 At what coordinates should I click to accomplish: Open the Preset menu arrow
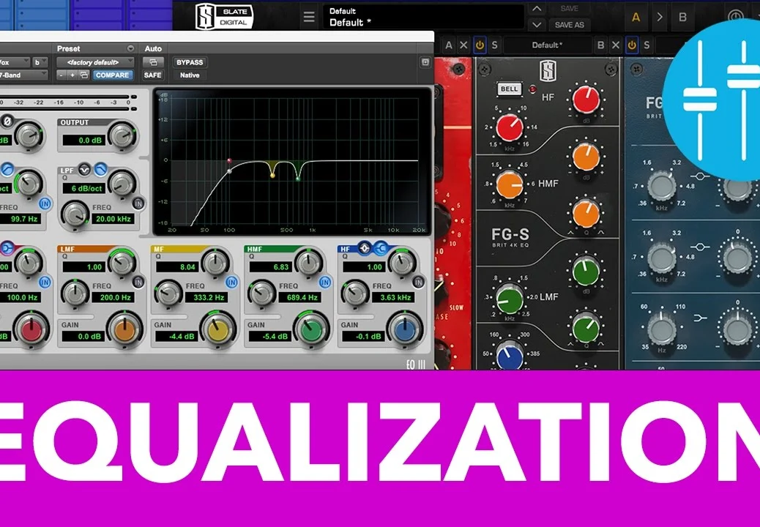(x=130, y=48)
